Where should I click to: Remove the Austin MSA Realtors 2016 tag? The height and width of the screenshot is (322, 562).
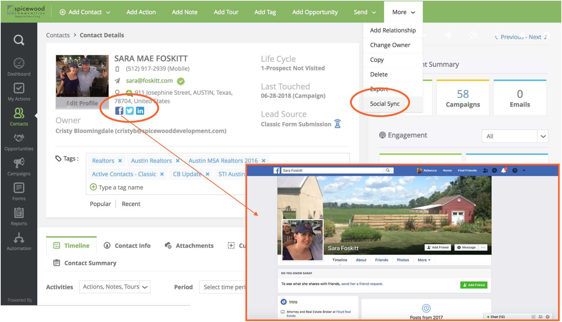[x=263, y=161]
